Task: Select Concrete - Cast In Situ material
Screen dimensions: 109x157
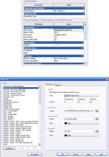Action: [21, 88]
